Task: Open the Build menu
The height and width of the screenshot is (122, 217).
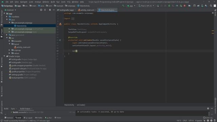Action: click(53, 2)
